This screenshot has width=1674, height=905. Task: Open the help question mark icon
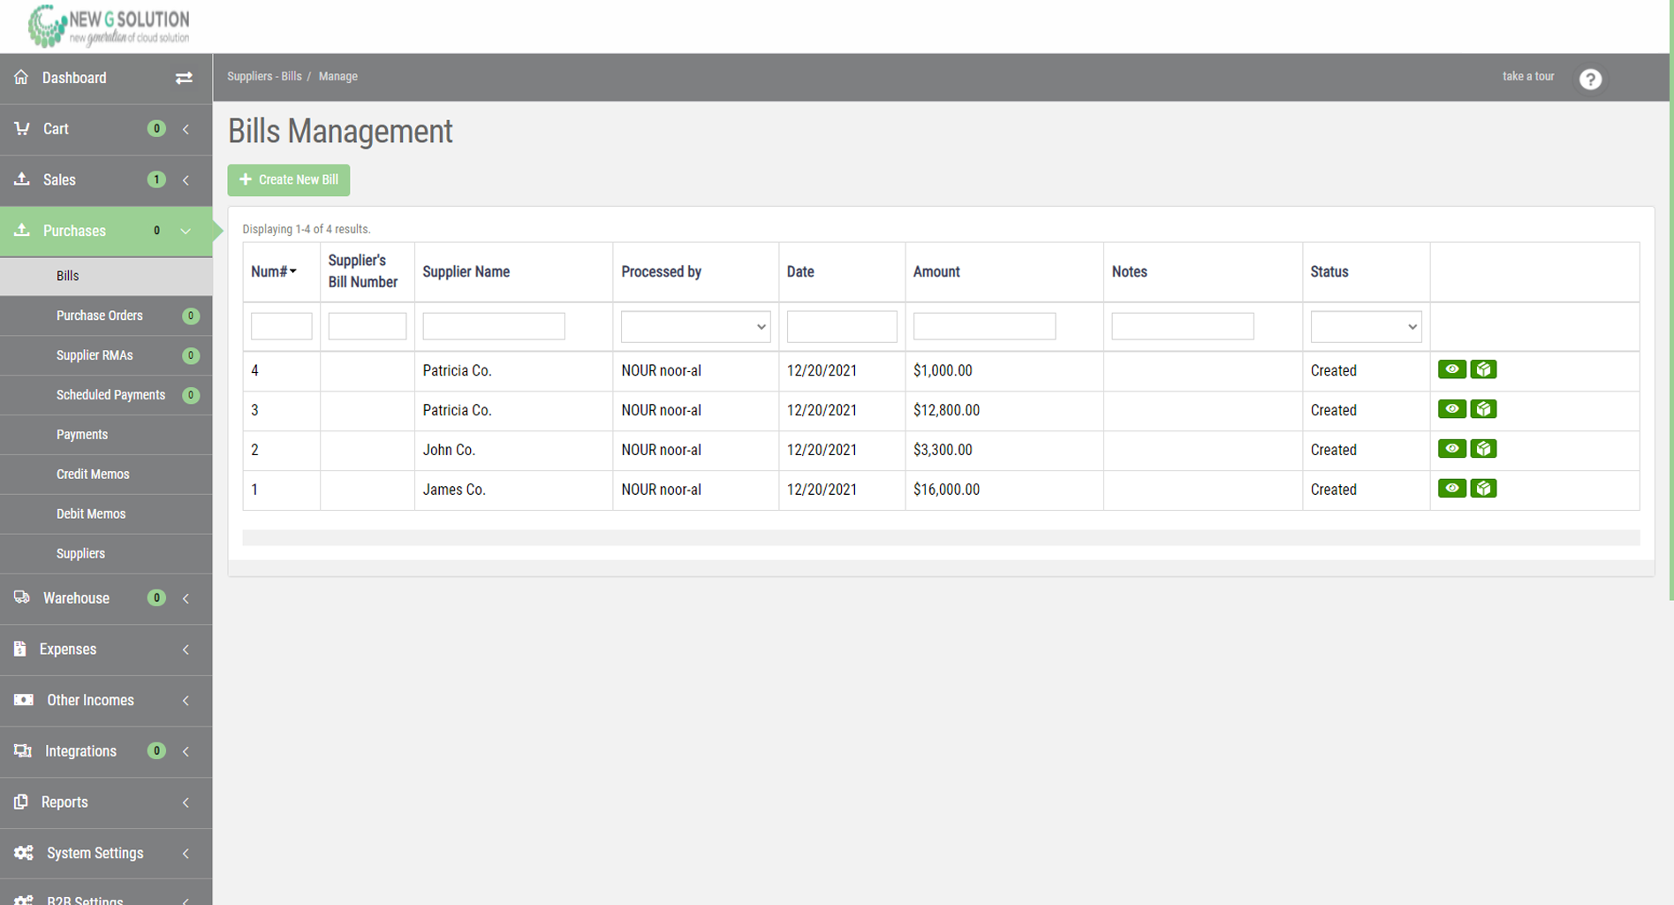pos(1590,79)
